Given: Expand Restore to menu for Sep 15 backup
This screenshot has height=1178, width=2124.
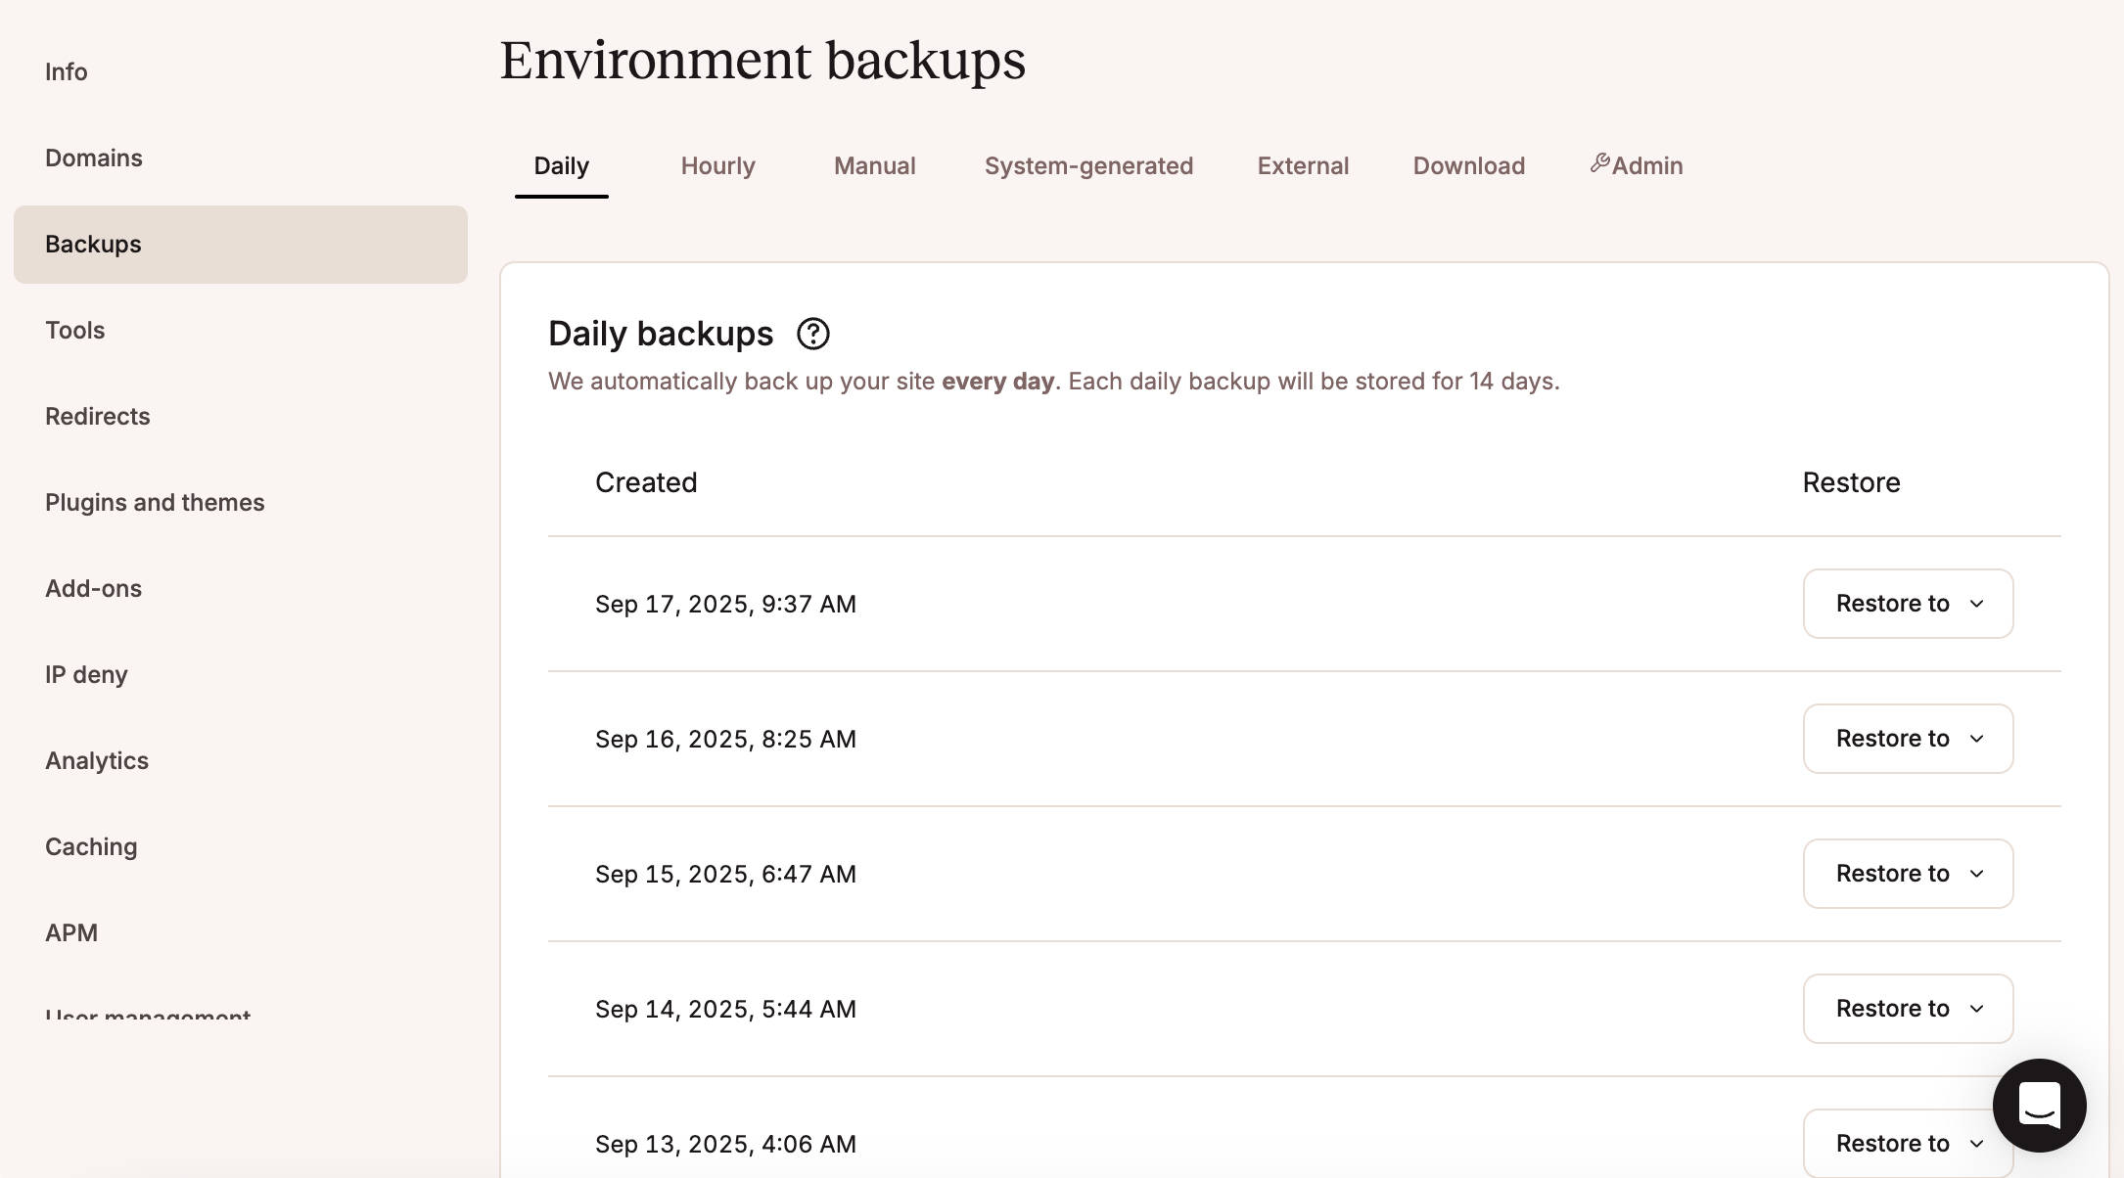Looking at the screenshot, I should pos(1907,874).
